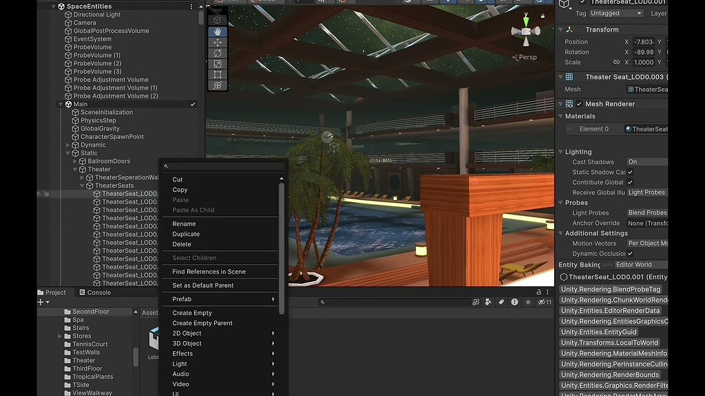Click the search field atop the context menu
Viewport: 705px width, 396px height.
(220, 167)
